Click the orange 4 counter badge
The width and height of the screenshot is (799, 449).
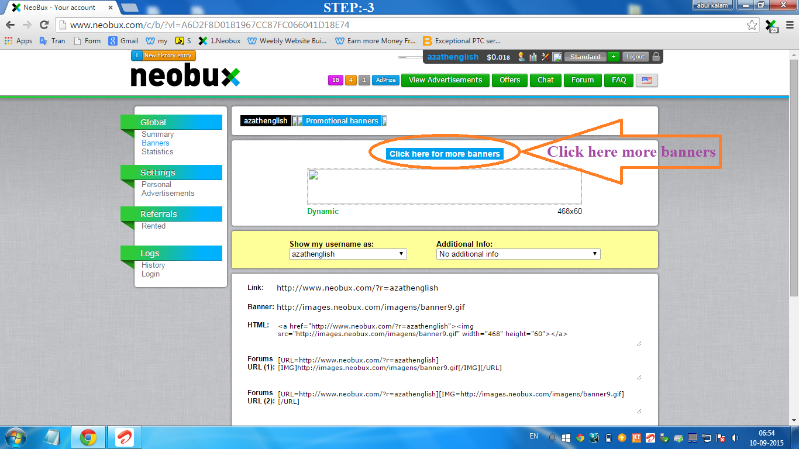point(350,80)
